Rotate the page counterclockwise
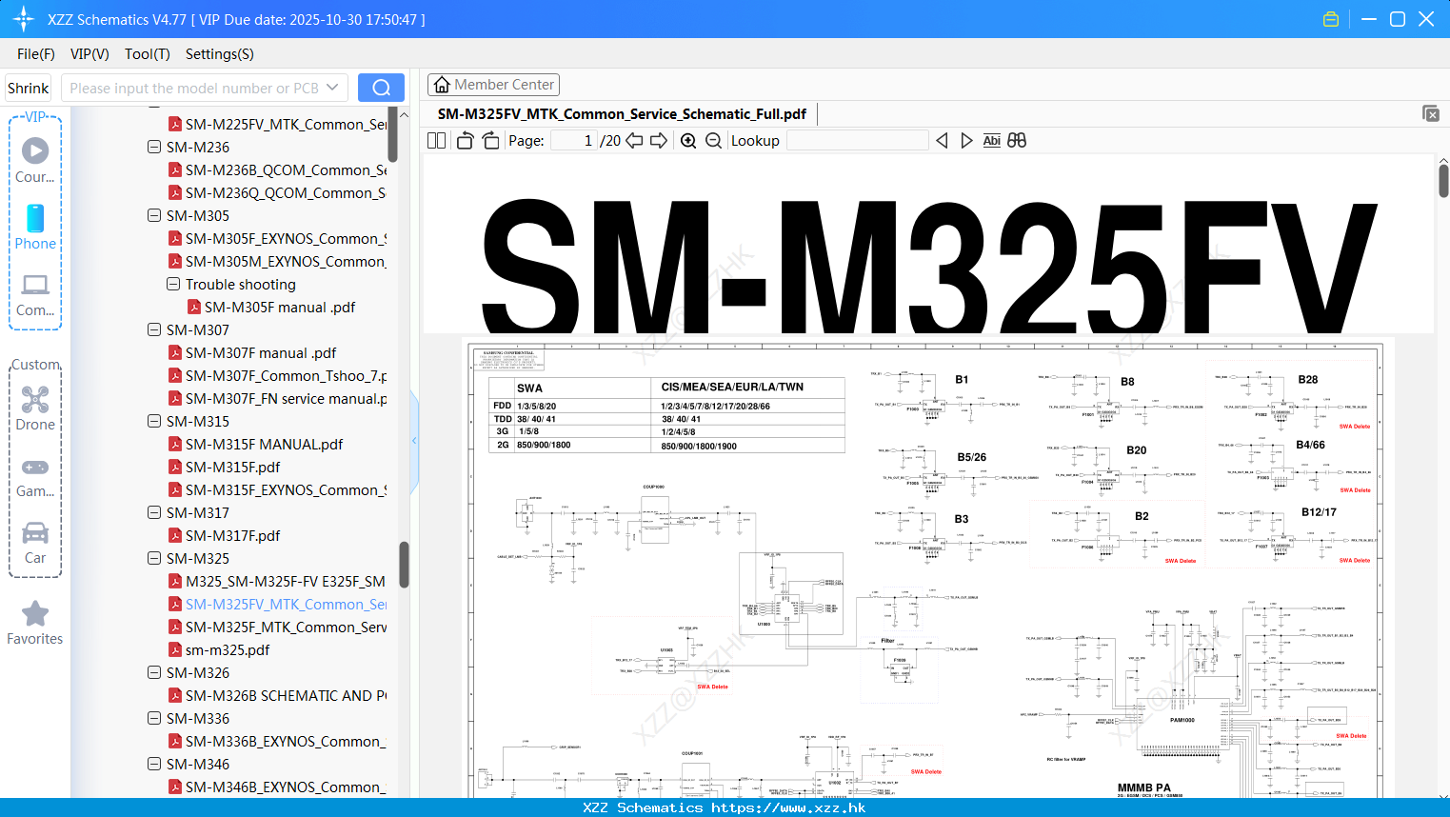 466,141
